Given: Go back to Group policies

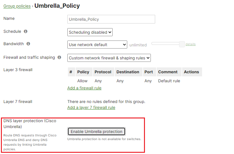Looking at the screenshot, I should point(17,6).
